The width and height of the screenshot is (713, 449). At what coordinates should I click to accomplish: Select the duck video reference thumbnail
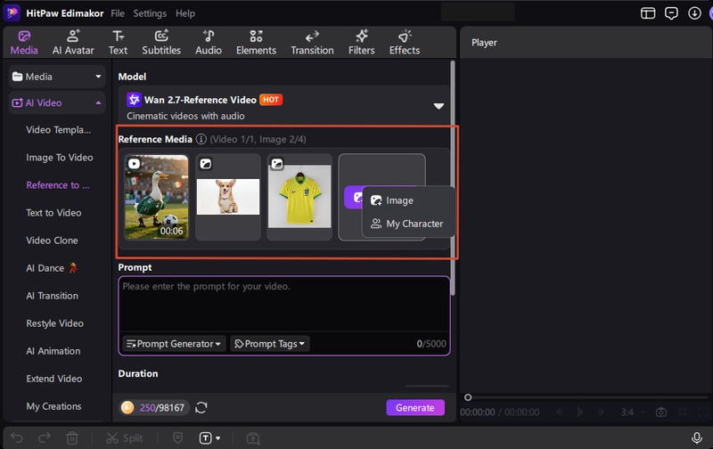tap(157, 197)
